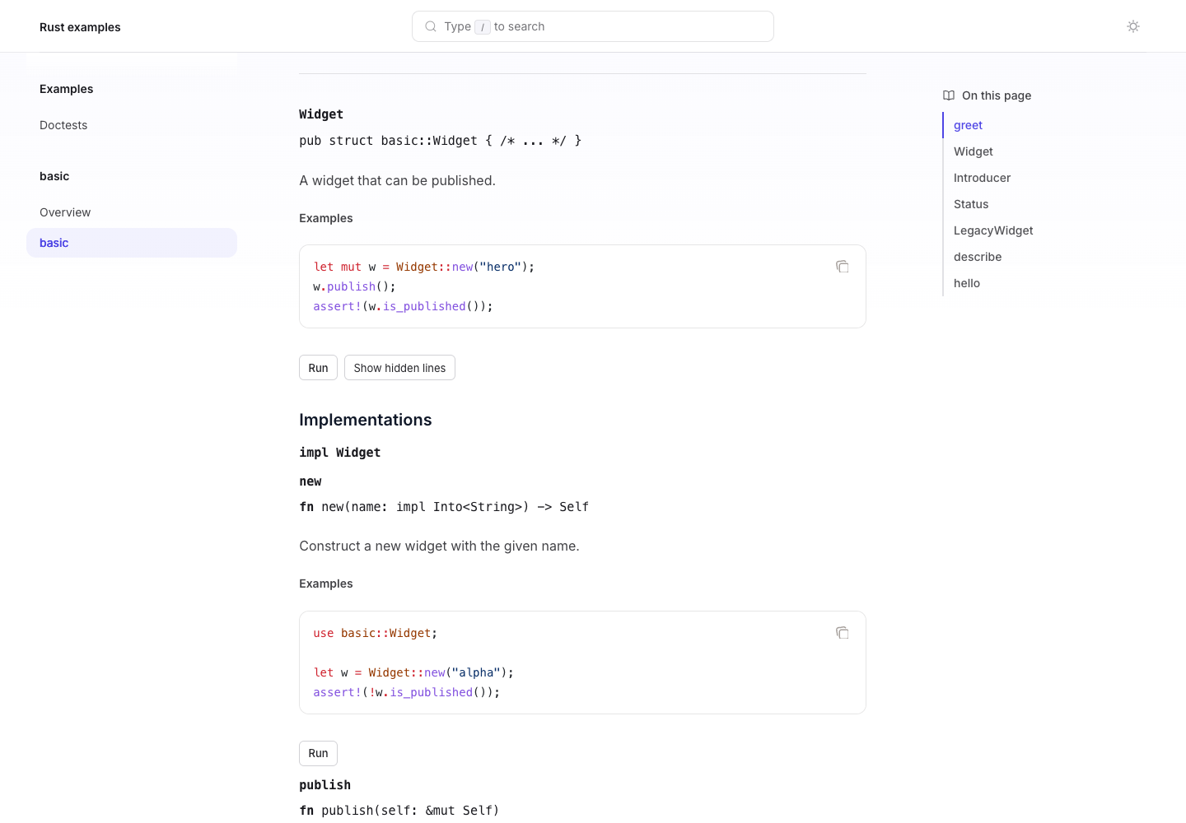Viewport: 1186px width, 823px height.
Task: Click the Implementations section heading
Action: (365, 420)
